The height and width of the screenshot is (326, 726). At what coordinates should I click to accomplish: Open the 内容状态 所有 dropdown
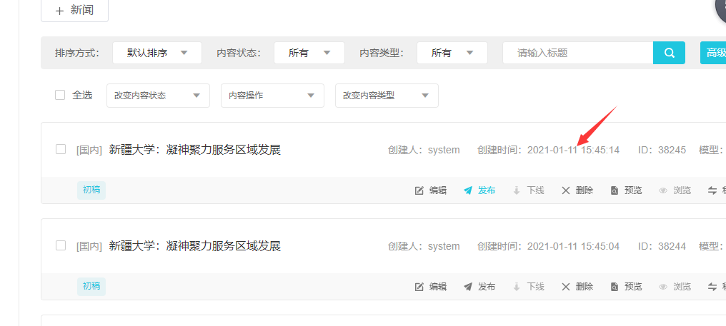pos(309,53)
